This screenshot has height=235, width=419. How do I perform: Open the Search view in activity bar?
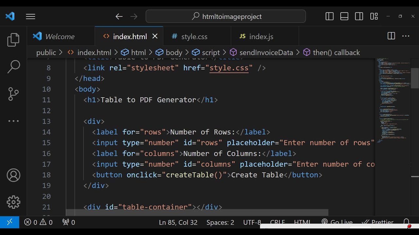[x=13, y=67]
